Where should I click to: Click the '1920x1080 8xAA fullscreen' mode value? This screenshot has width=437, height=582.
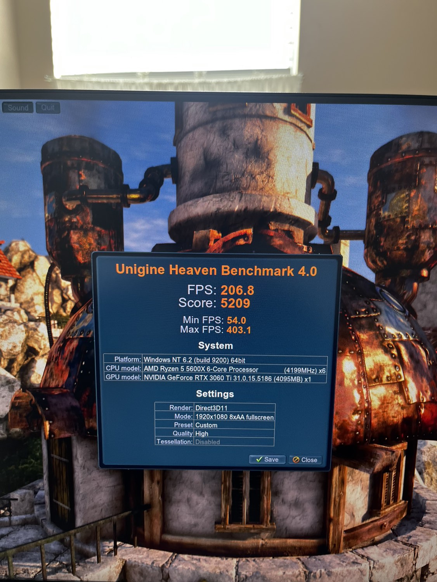(x=234, y=417)
